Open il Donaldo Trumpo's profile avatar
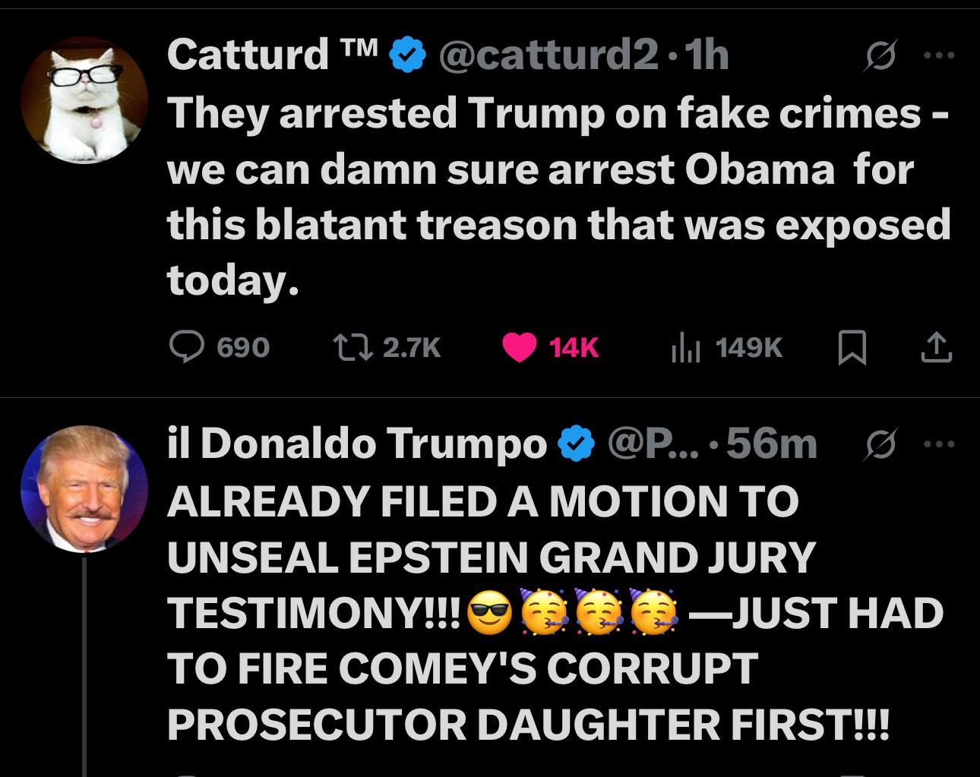 pyautogui.click(x=84, y=489)
